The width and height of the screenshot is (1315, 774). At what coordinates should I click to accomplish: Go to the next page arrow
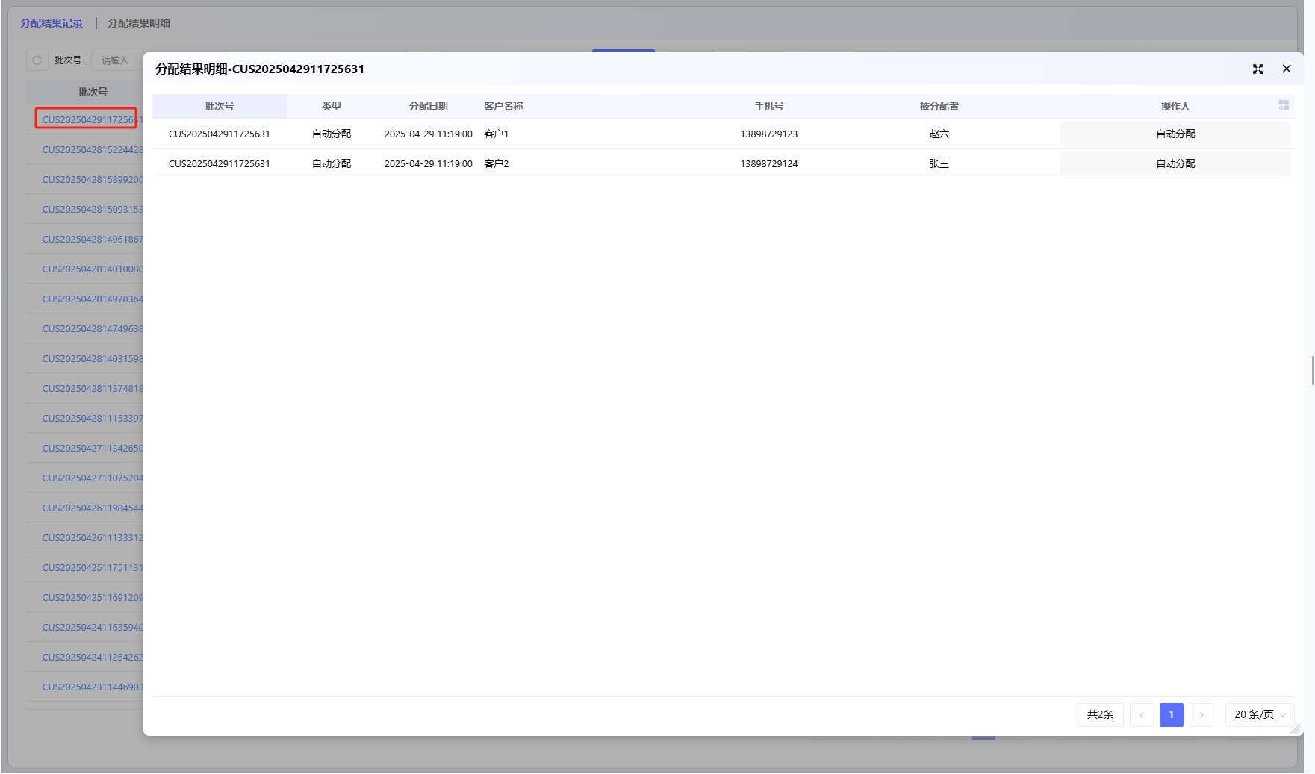click(1201, 714)
